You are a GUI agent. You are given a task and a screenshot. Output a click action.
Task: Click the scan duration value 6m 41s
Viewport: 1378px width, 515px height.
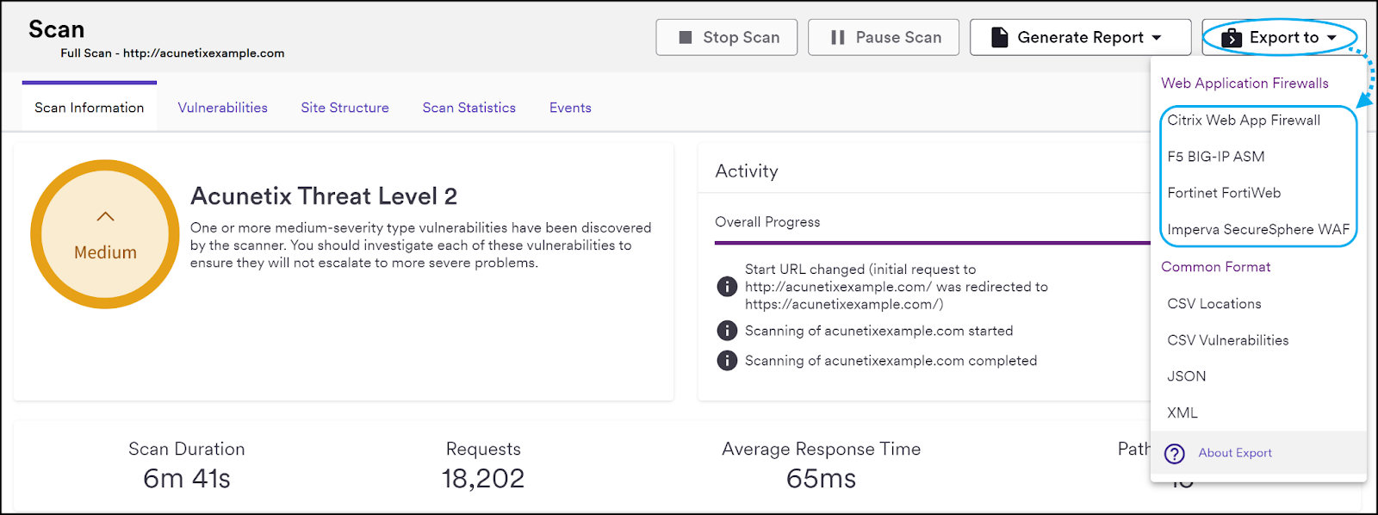point(187,479)
